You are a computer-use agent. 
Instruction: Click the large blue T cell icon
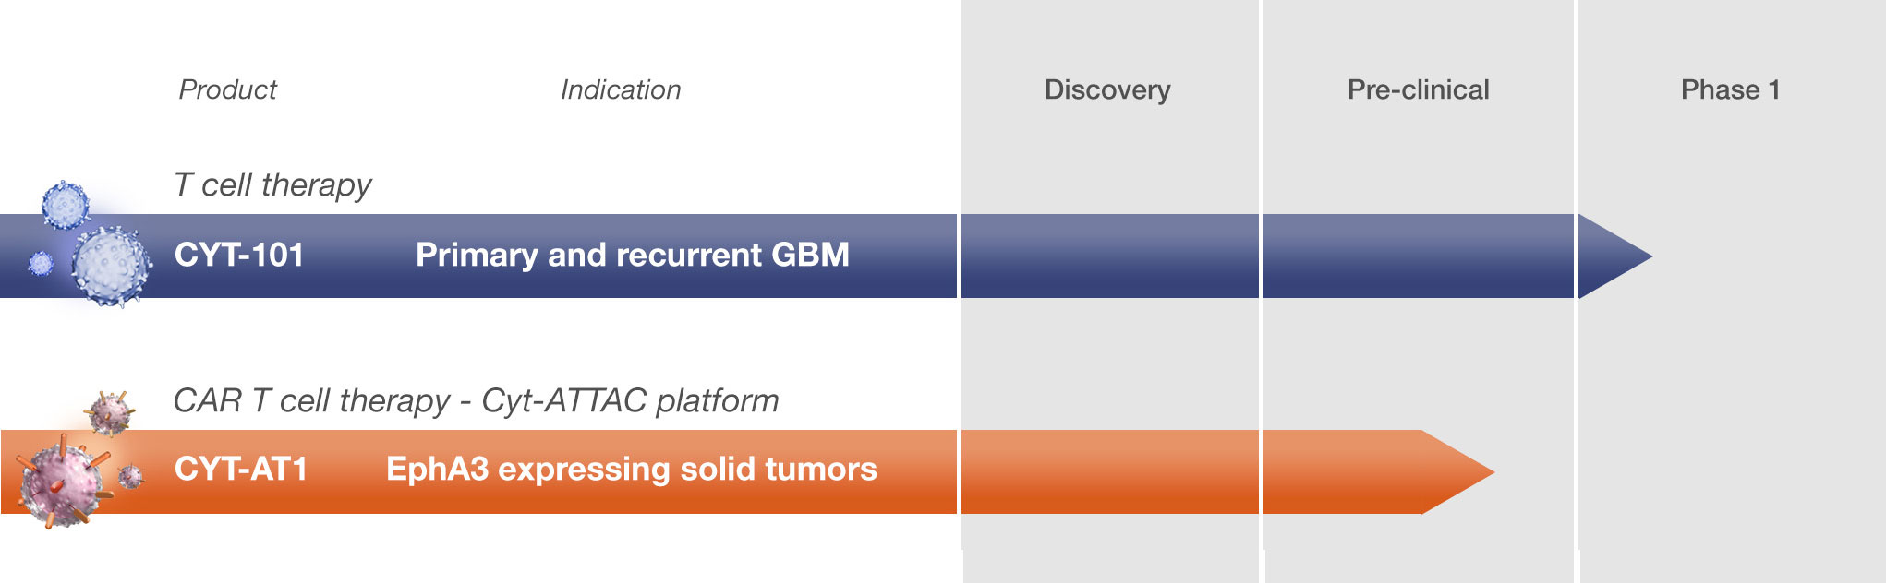[112, 266]
